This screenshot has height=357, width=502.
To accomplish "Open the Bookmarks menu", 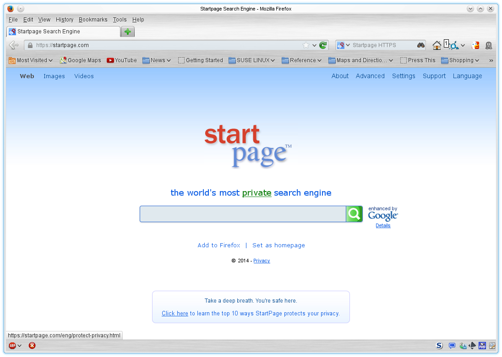I will pyautogui.click(x=93, y=20).
